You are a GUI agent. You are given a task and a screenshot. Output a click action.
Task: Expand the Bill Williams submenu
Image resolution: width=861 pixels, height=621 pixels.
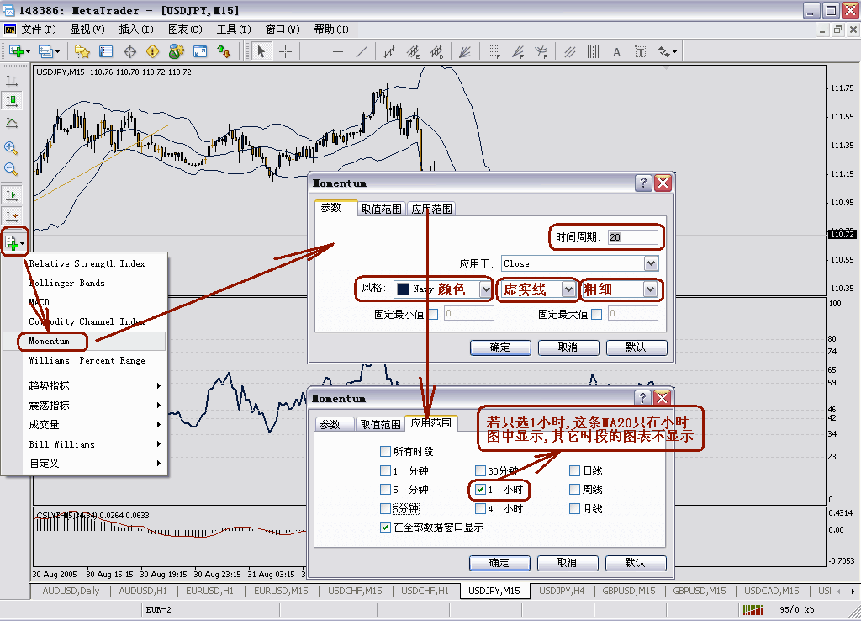click(96, 444)
